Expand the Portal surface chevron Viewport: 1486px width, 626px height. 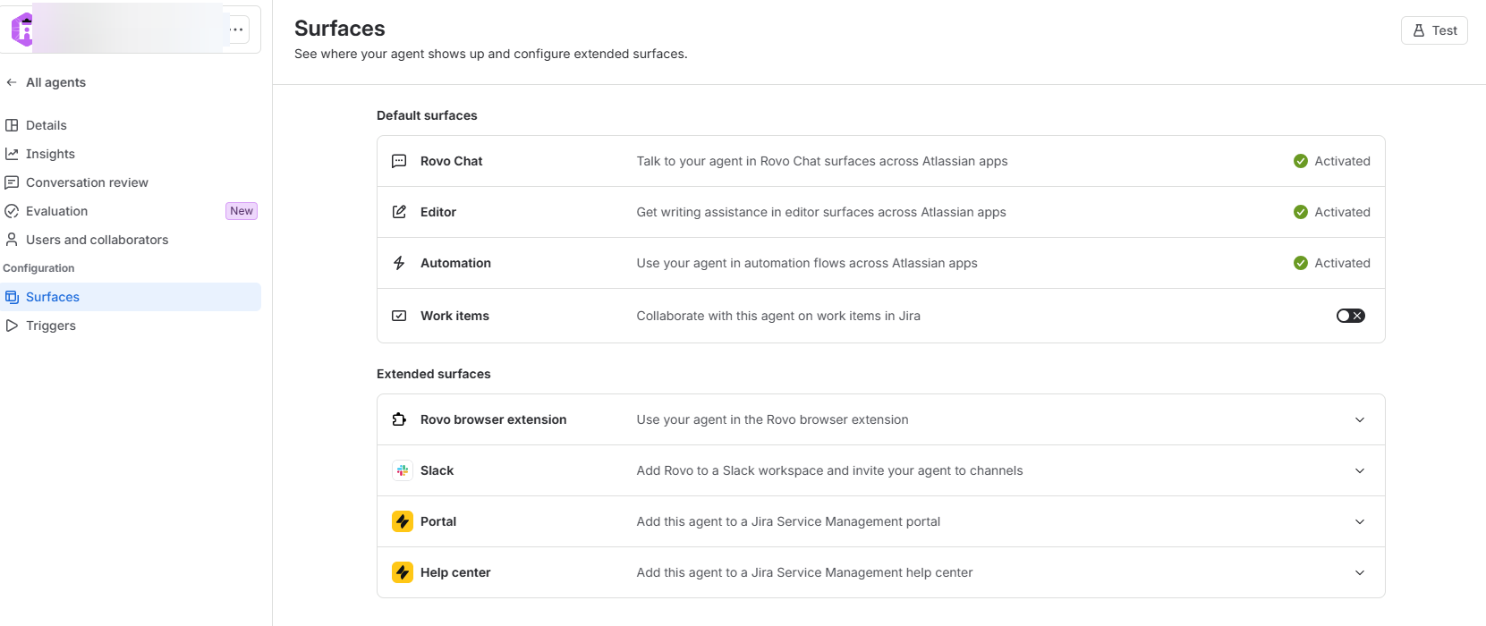click(1360, 521)
